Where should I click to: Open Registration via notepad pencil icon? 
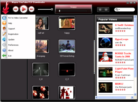click(4, 34)
